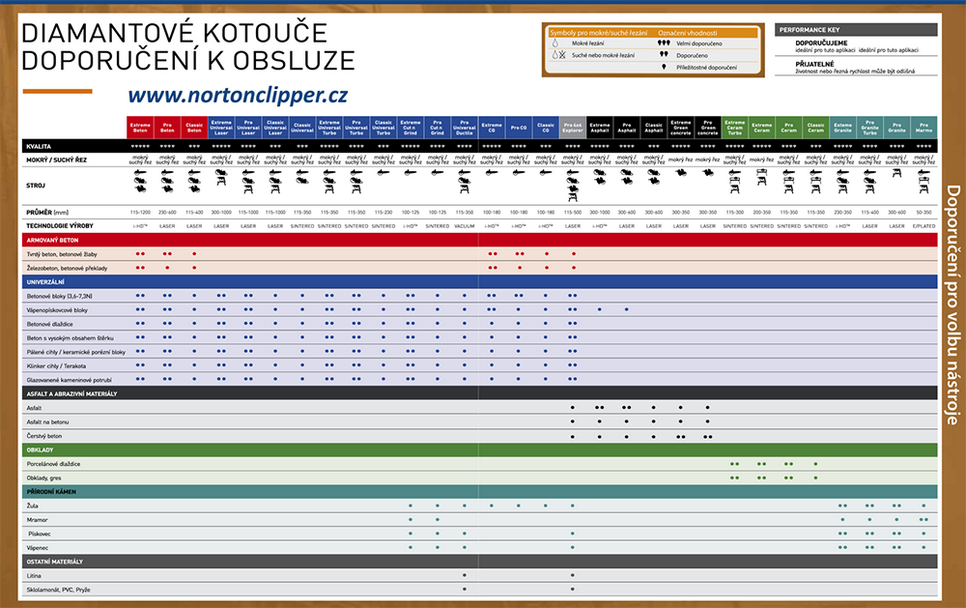
Task: Click the Extreme Cut n Grind header
Action: click(411, 127)
